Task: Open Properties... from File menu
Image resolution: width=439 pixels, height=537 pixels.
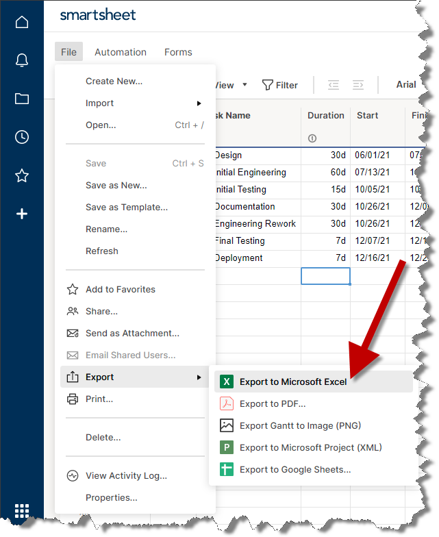Action: [x=136, y=497]
